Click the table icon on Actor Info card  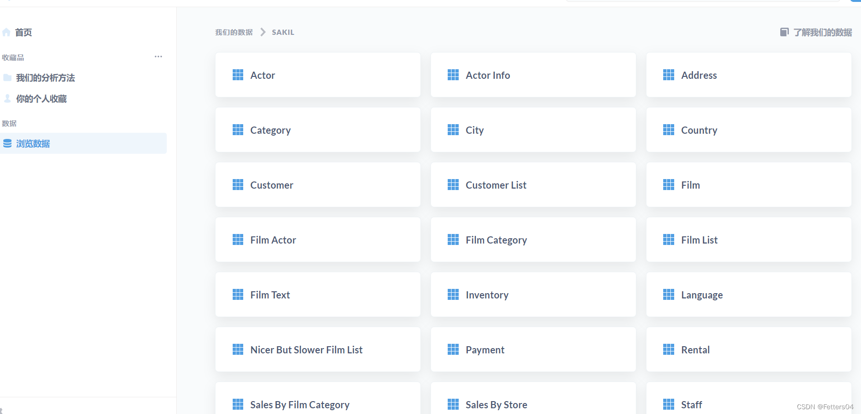(453, 75)
